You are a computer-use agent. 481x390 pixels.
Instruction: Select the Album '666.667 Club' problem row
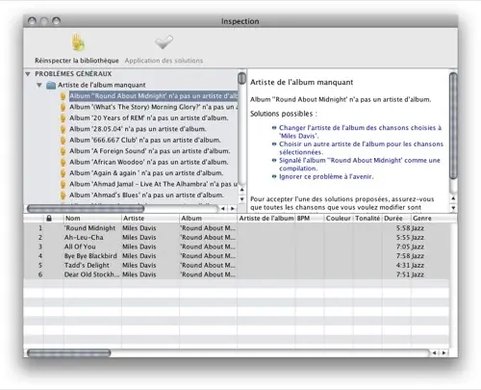145,140
